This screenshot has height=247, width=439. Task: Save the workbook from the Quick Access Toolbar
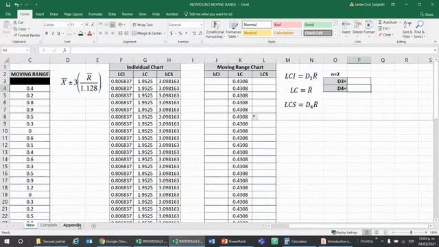point(8,5)
